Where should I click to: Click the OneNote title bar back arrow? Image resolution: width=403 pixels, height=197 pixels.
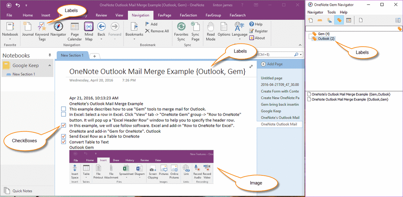9,5
